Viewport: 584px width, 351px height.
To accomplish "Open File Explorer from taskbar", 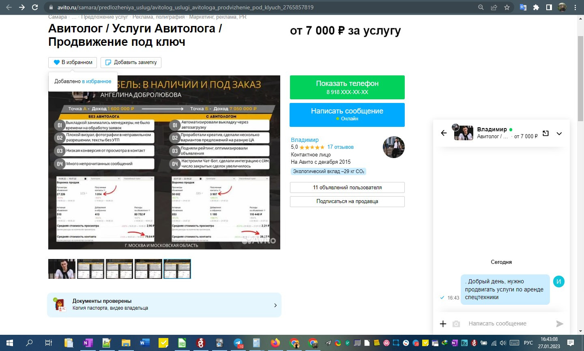I will pyautogui.click(x=126, y=343).
